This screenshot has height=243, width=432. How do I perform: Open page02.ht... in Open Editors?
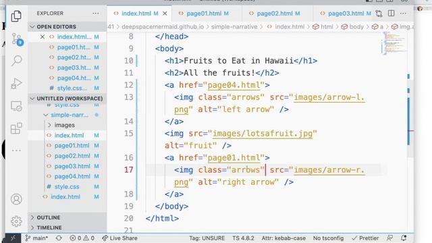74,57
